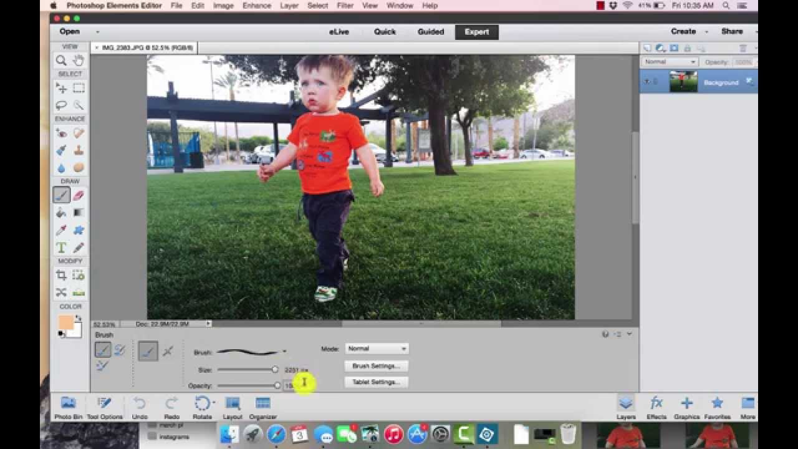Screen dimensions: 798x449
Task: Open the Layer menu
Action: pyautogui.click(x=289, y=6)
